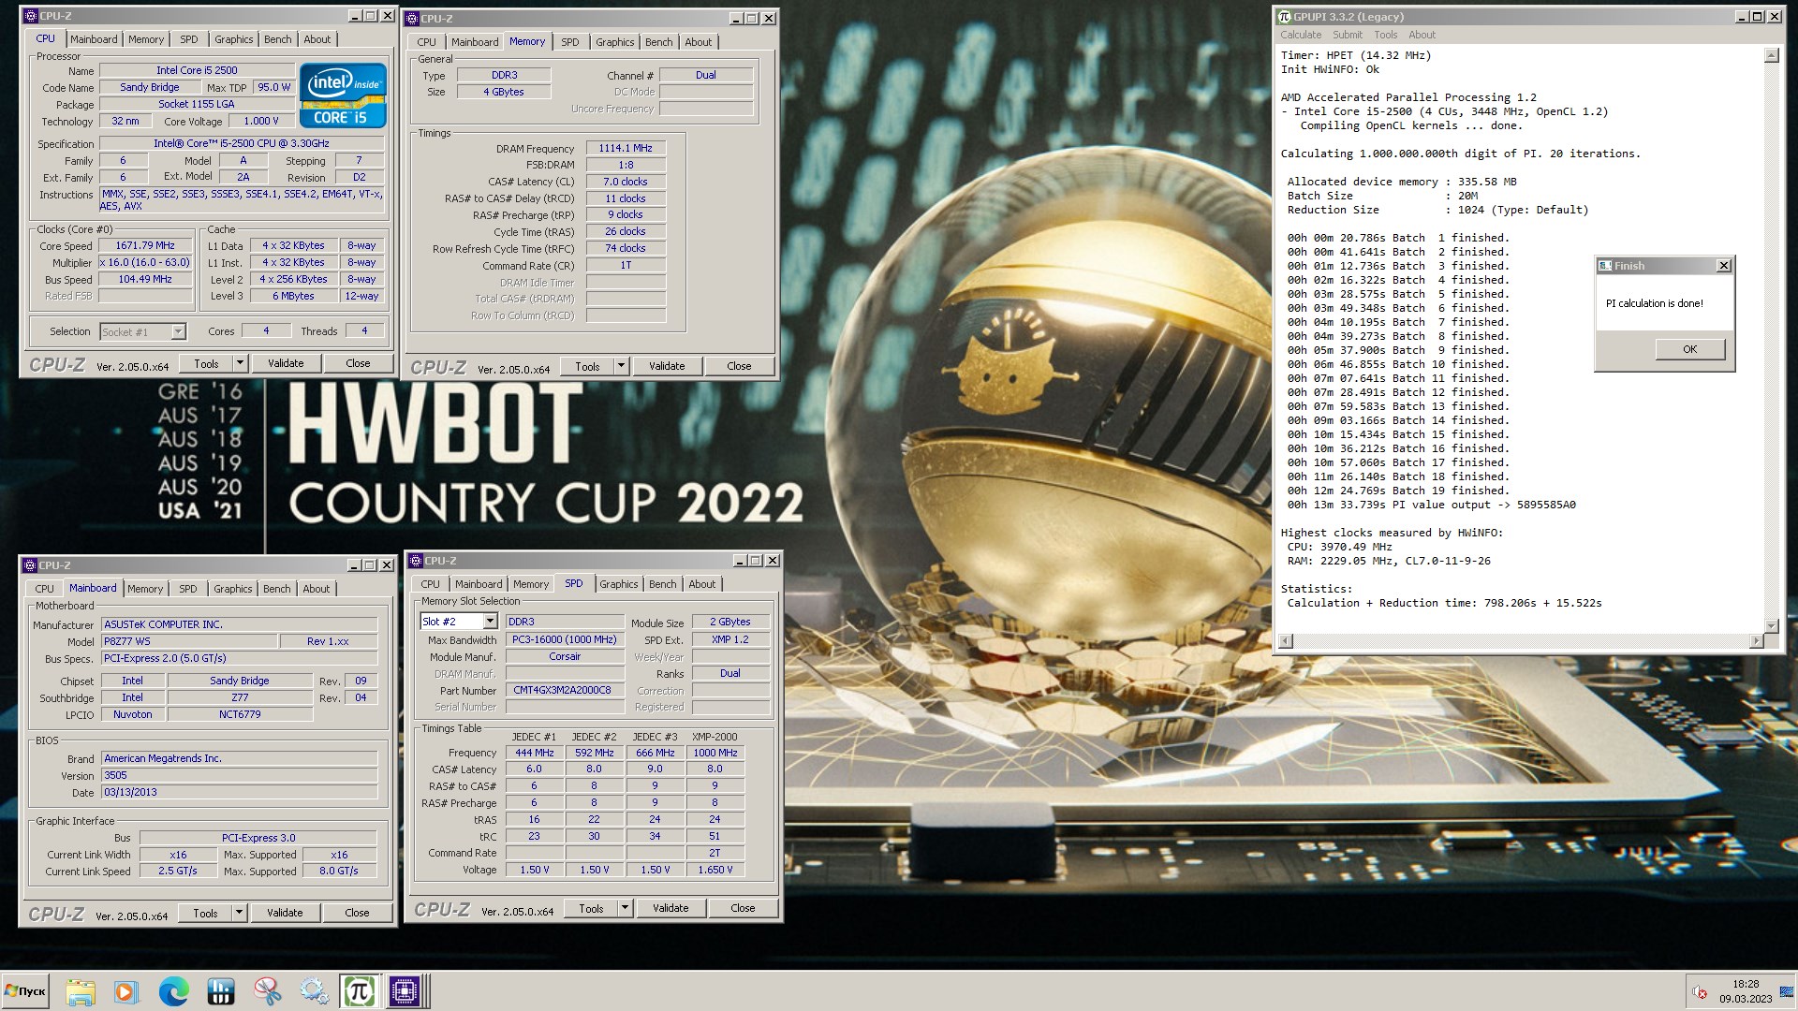Click the GPUPI window title bar icon
The height and width of the screenshot is (1011, 1798).
(x=1285, y=17)
